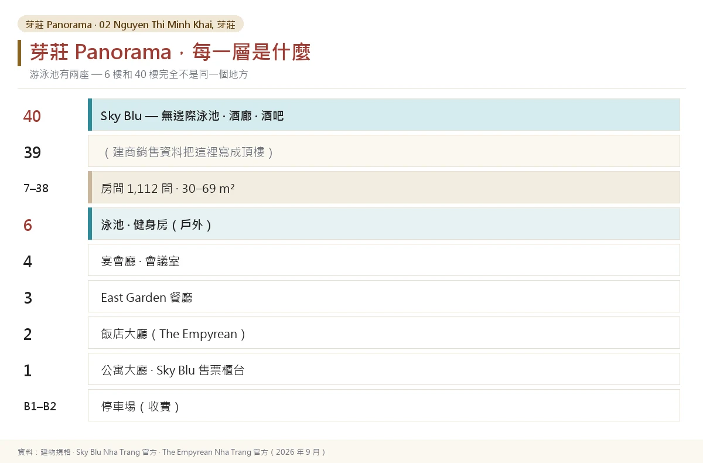Click the 停車場（收費）row
This screenshot has height=463, width=703.
[x=384, y=406]
